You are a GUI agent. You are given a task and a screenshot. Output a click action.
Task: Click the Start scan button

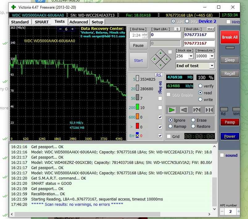click(x=138, y=60)
